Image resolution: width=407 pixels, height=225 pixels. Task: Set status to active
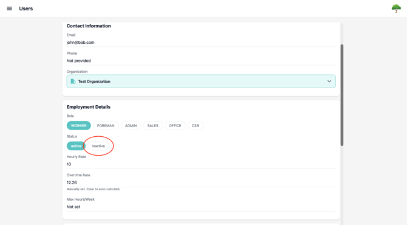tap(76, 146)
